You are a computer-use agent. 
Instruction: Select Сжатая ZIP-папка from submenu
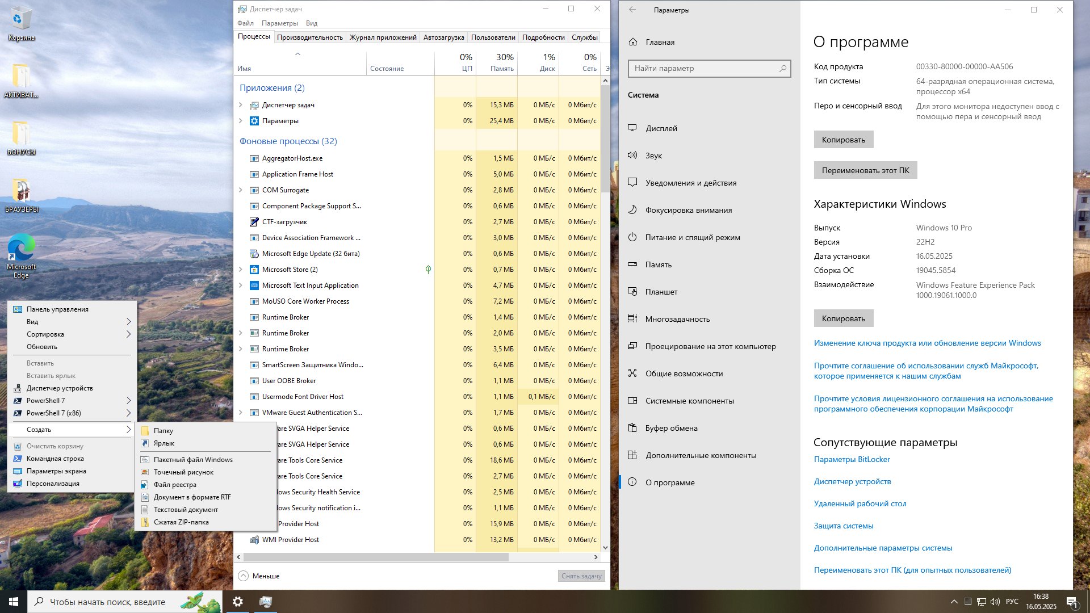[206, 522]
